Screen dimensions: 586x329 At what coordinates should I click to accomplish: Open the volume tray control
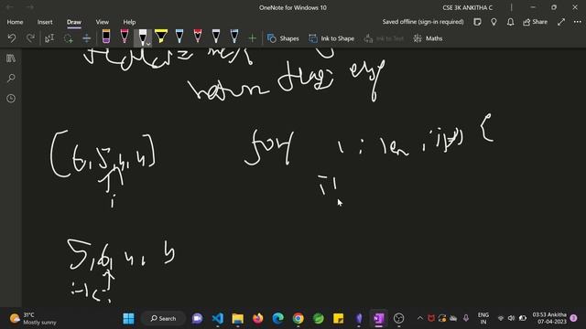pyautogui.click(x=512, y=318)
